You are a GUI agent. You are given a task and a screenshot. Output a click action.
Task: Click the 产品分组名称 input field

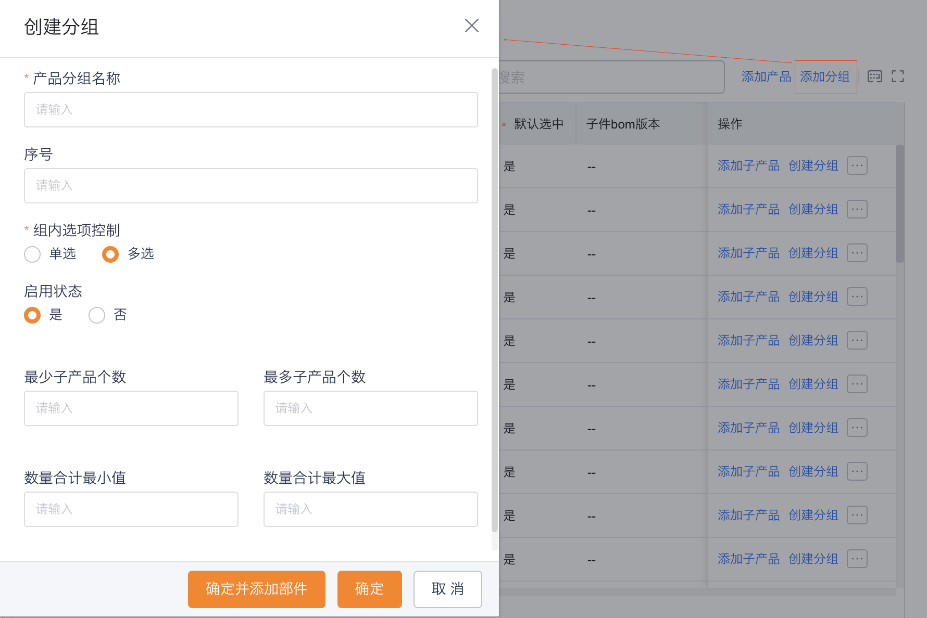[x=250, y=110]
